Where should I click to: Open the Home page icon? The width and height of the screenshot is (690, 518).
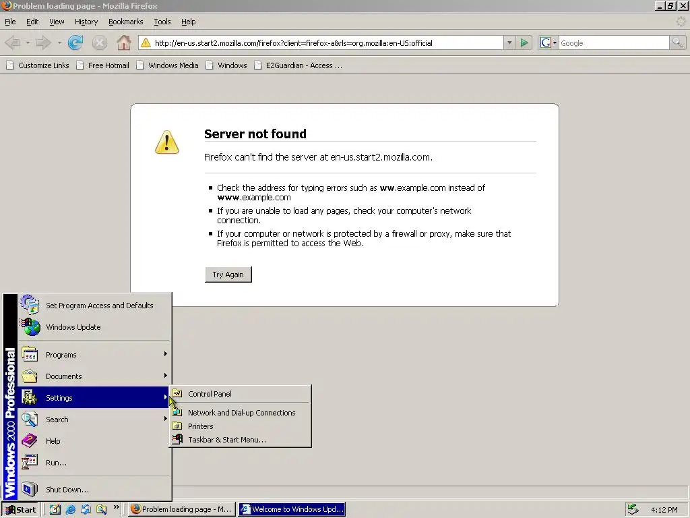[124, 42]
